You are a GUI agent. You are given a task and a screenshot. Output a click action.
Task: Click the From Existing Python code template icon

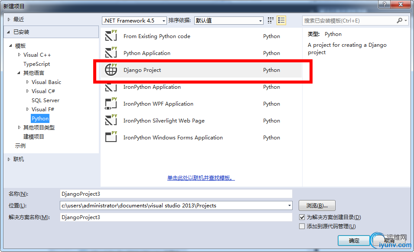point(111,36)
